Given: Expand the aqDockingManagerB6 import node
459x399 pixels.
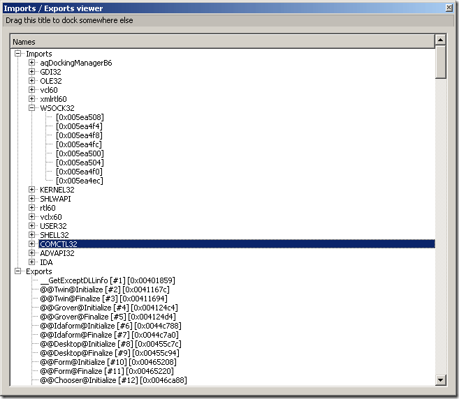Looking at the screenshot, I should click(x=32, y=63).
